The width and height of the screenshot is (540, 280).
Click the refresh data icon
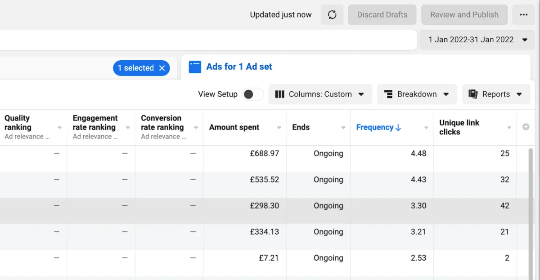coord(332,15)
